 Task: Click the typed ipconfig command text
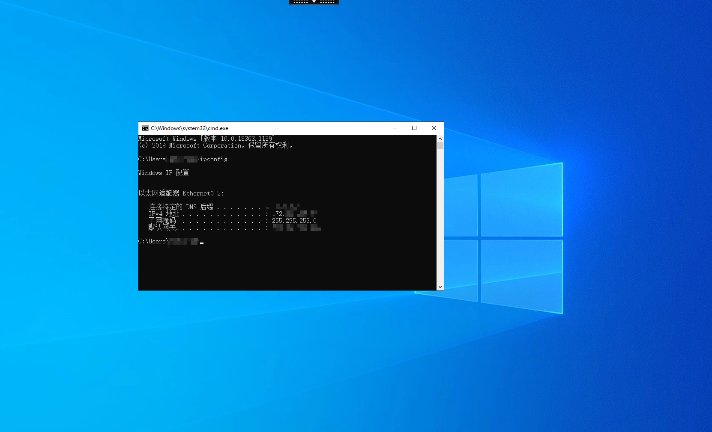coord(214,159)
